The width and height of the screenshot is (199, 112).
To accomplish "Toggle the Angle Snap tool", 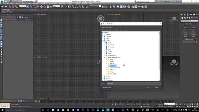I will (76, 7).
